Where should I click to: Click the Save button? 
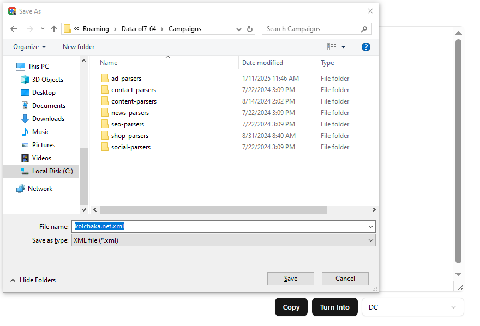(291, 279)
